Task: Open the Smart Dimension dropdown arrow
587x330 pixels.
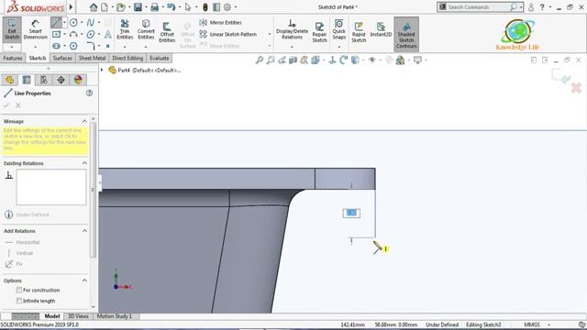Action: tap(35, 47)
